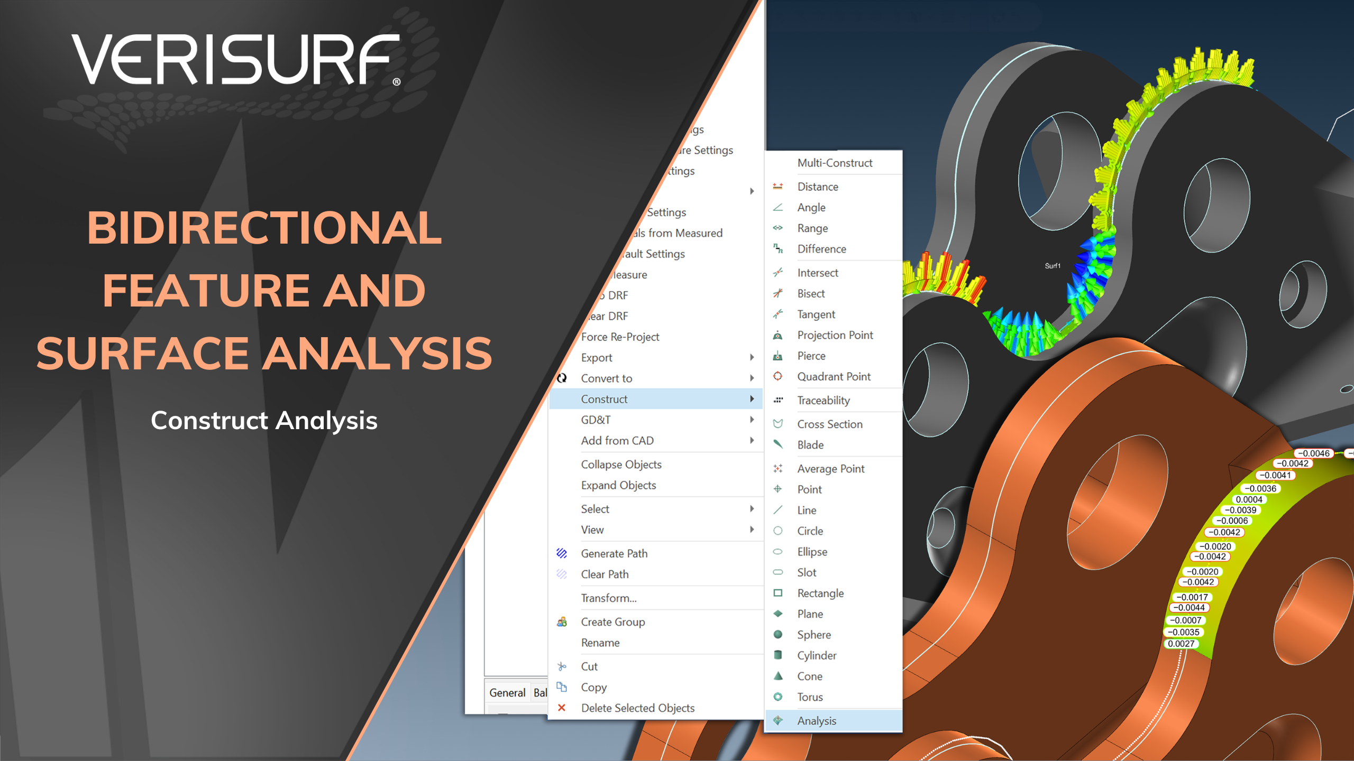
Task: Click the Torus construct icon
Action: [777, 697]
